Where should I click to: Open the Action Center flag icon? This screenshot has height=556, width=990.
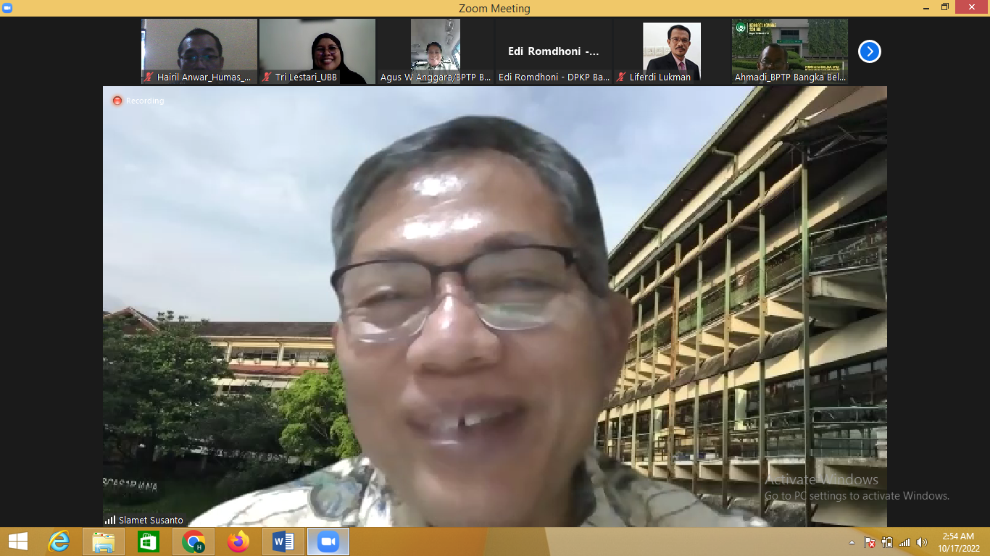coord(870,542)
